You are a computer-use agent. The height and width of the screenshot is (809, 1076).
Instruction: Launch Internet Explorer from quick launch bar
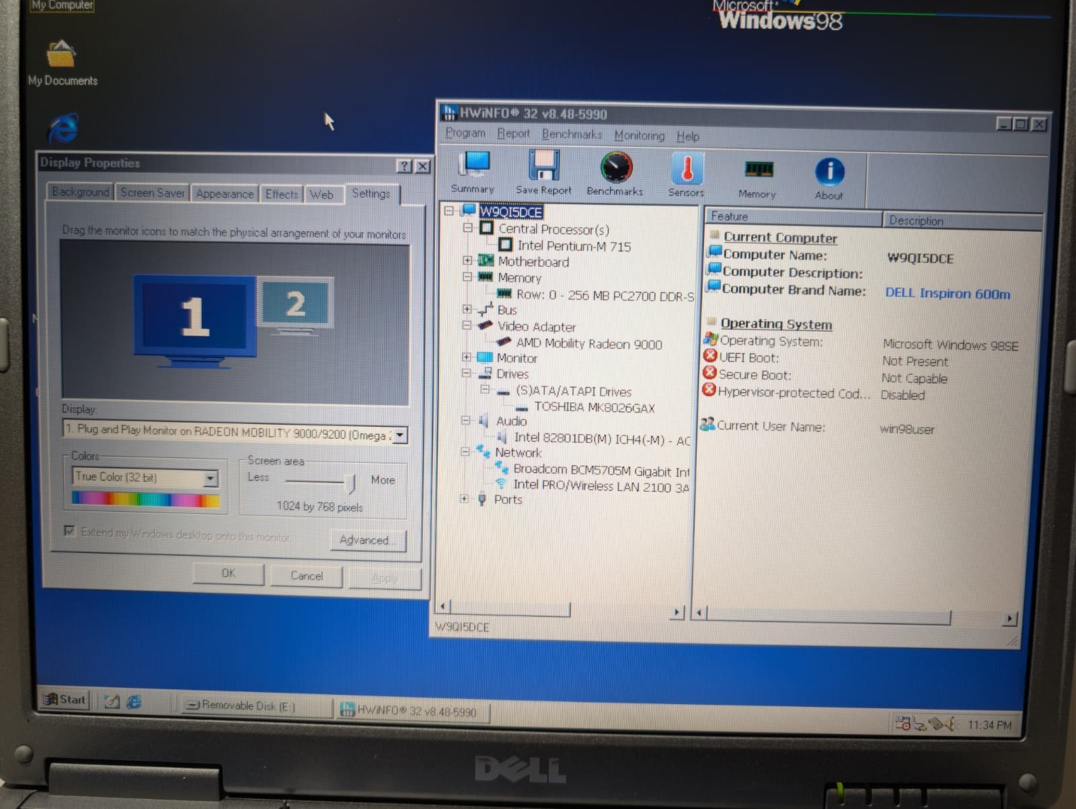tap(134, 702)
